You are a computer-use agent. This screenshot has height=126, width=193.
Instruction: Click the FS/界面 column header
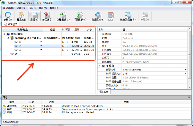66,29
